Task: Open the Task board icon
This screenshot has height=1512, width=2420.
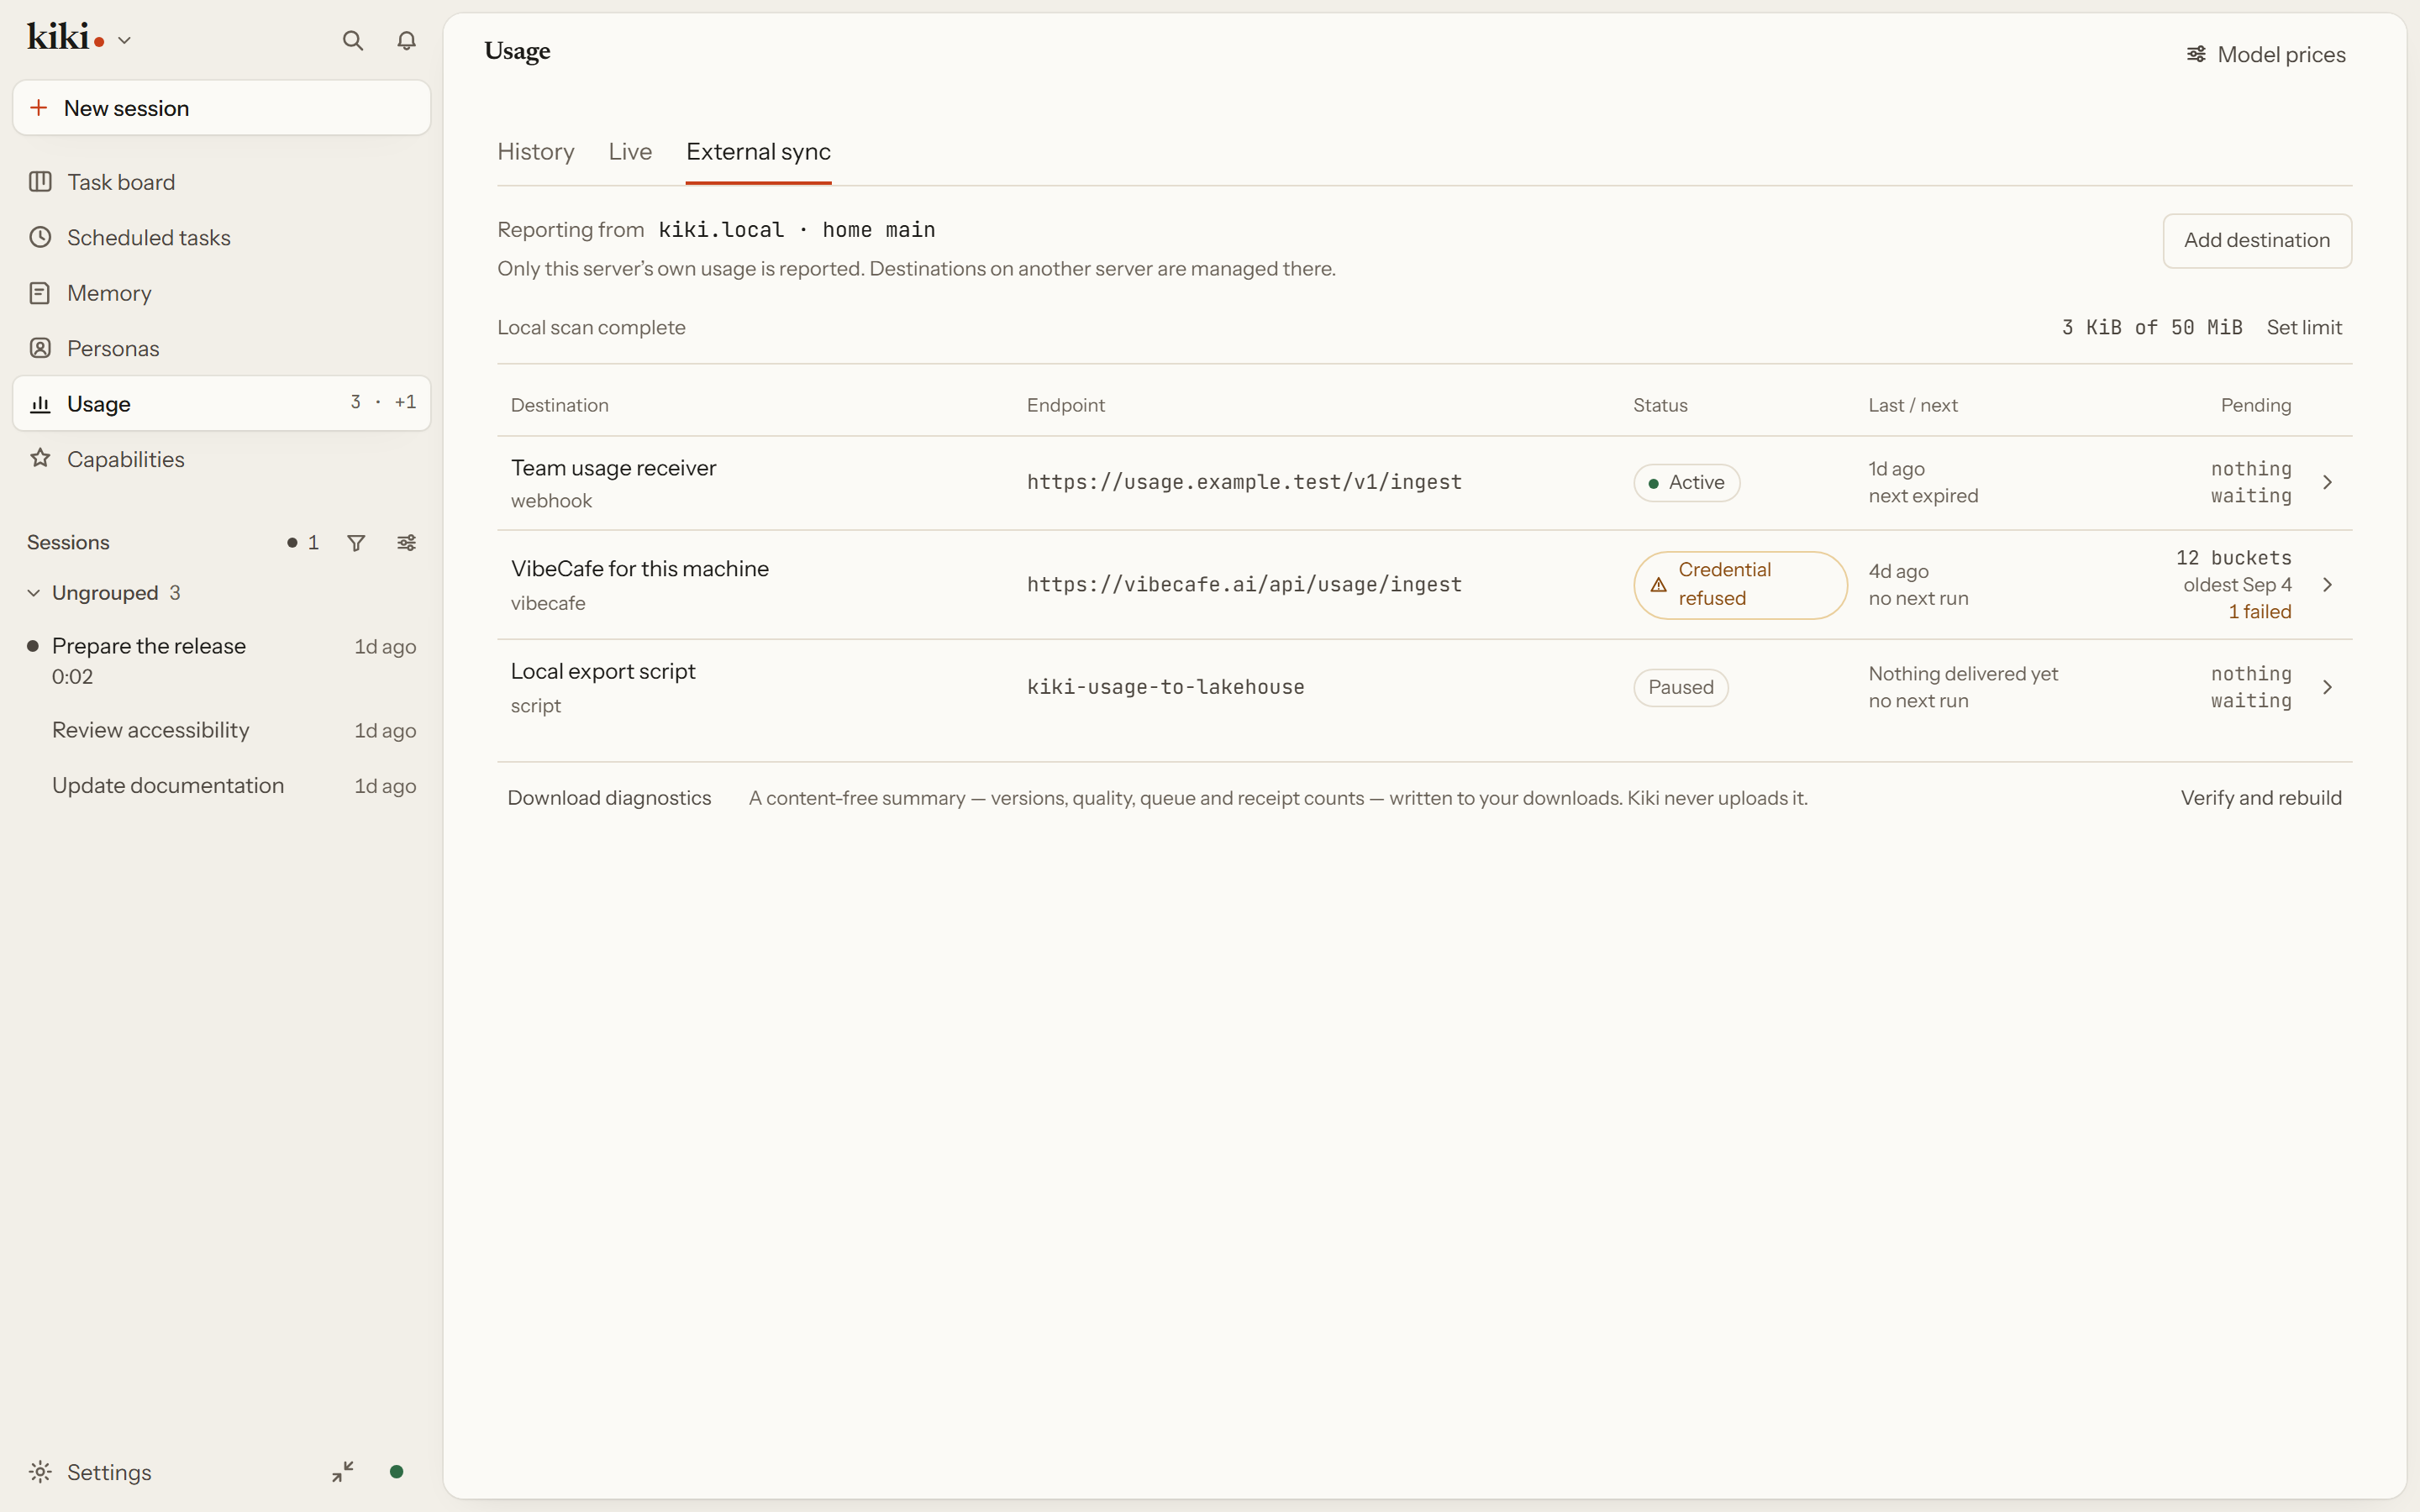Action: click(x=40, y=182)
